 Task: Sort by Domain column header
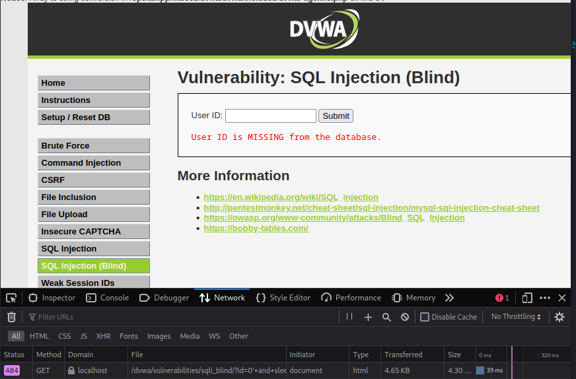tap(96, 355)
